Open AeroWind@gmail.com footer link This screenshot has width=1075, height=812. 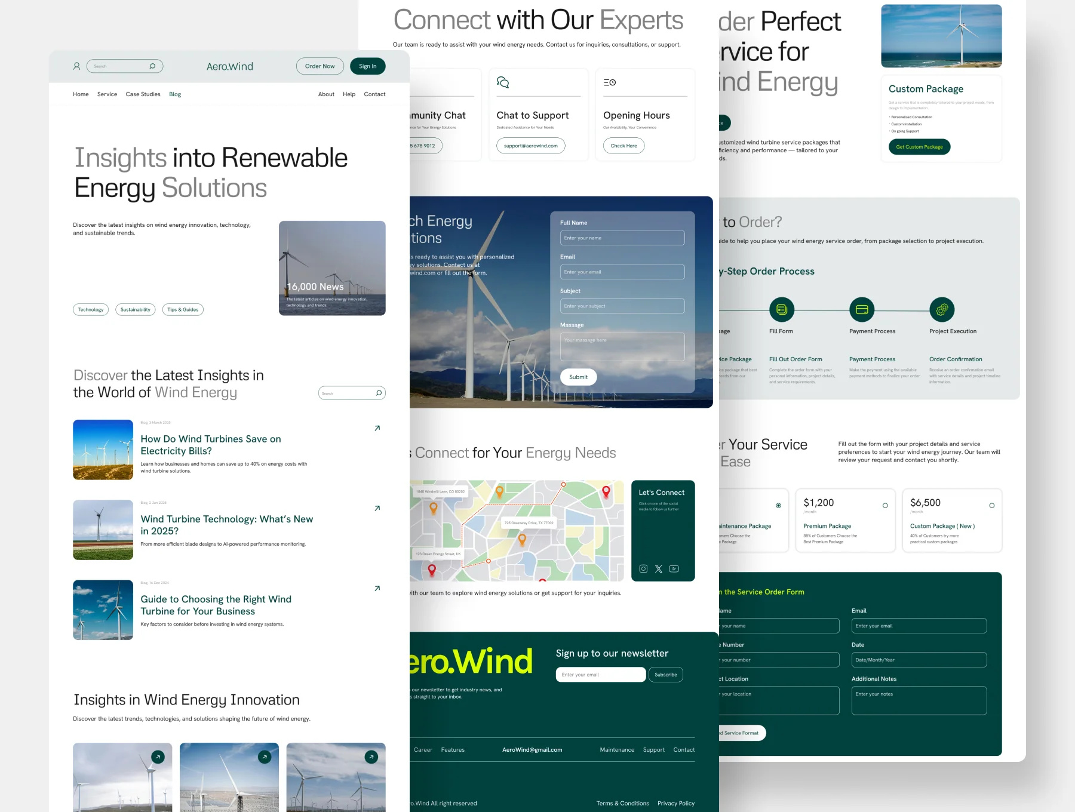(532, 750)
